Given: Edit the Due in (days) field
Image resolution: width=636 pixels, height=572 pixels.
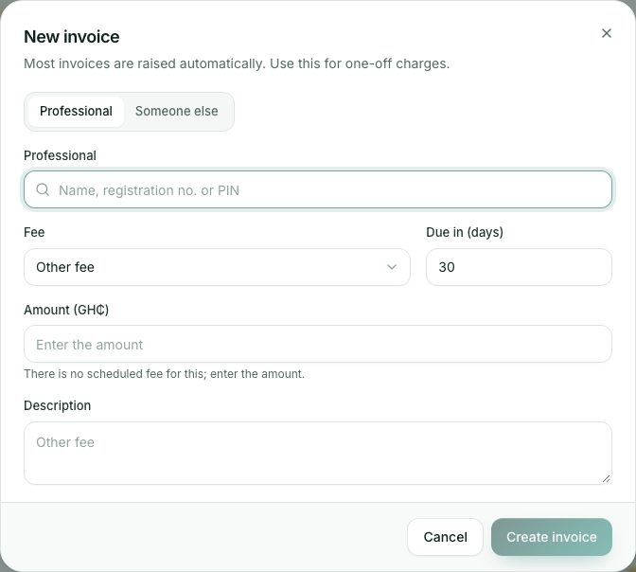Looking at the screenshot, I should click(x=519, y=267).
